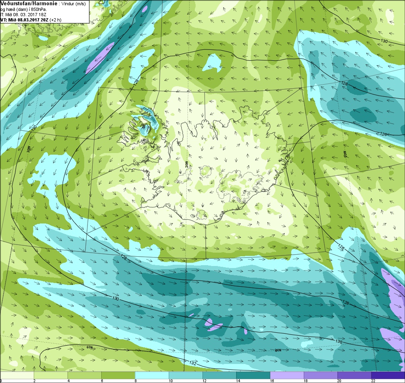Click the teal 12–14 m/s legend swatch
The height and width of the screenshot is (383, 405).
tap(220, 375)
